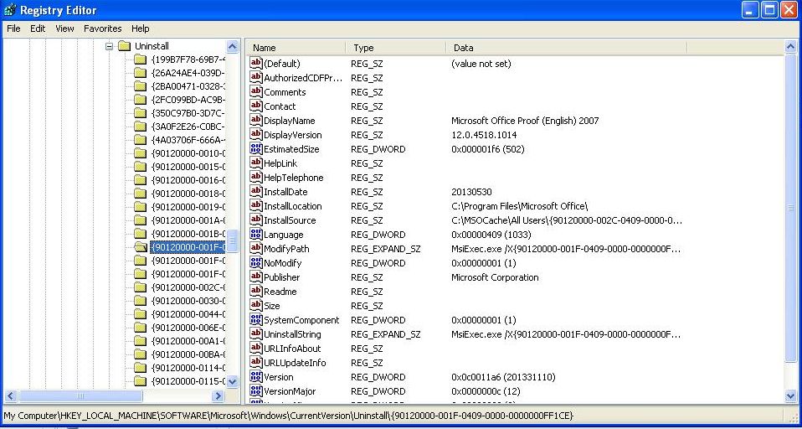Image resolution: width=802 pixels, height=429 pixels.
Task: Click the URLUpdateInfo value icon
Action: pyautogui.click(x=255, y=363)
